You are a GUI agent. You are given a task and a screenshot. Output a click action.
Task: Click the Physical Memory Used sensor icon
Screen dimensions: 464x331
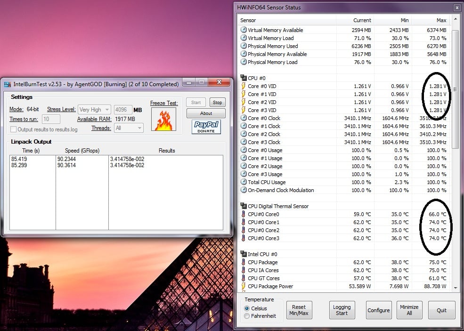244,46
